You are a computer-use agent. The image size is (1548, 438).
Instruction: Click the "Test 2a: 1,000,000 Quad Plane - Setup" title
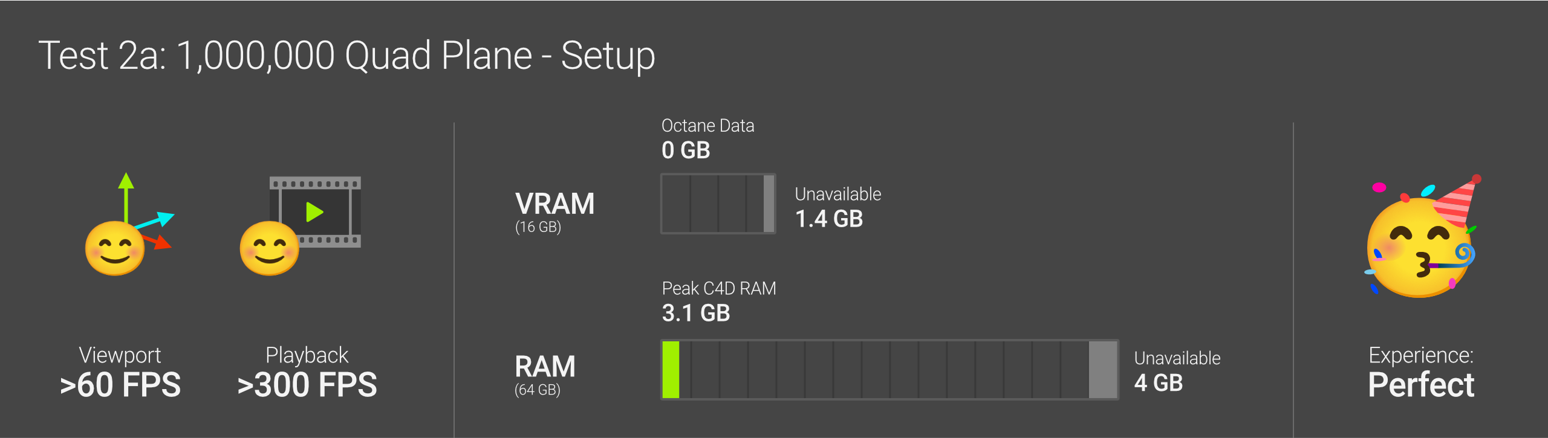point(346,56)
